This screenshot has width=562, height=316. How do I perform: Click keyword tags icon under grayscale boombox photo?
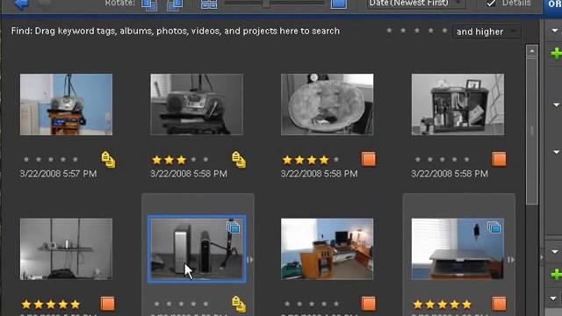[x=239, y=160]
